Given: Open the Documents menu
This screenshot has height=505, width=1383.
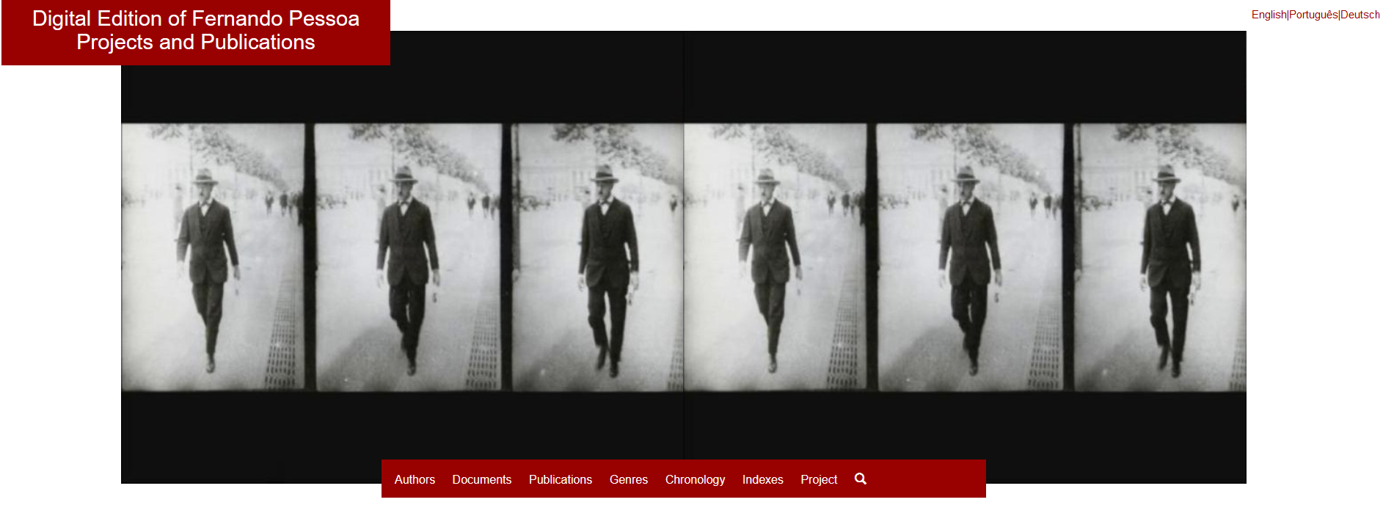Looking at the screenshot, I should tap(481, 479).
